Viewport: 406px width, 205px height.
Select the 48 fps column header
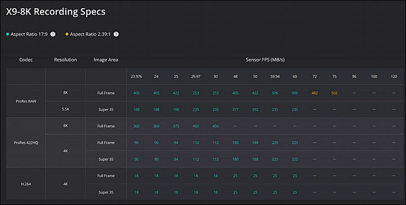click(235, 77)
